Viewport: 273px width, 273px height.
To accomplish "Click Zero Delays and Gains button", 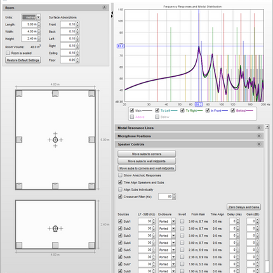I will point(244,207).
